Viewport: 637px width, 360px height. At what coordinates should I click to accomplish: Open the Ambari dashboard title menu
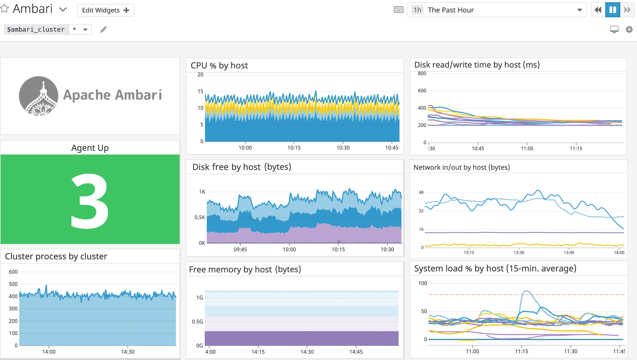pos(63,9)
